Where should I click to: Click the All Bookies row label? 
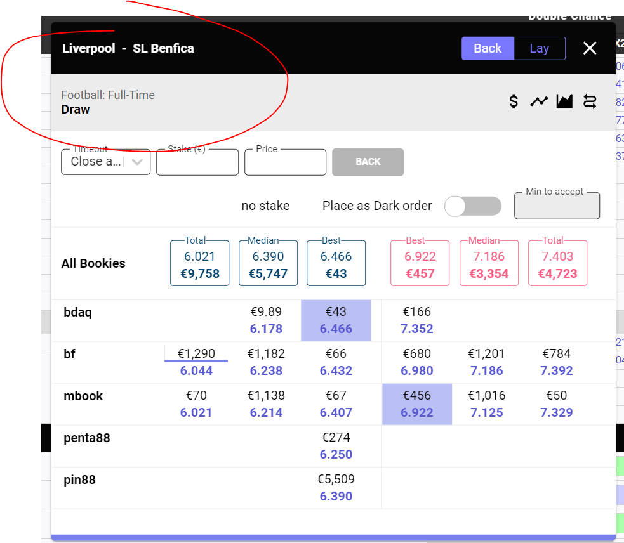point(93,263)
